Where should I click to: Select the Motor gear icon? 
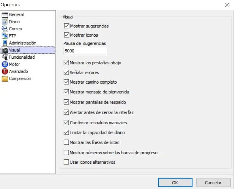pos(5,64)
